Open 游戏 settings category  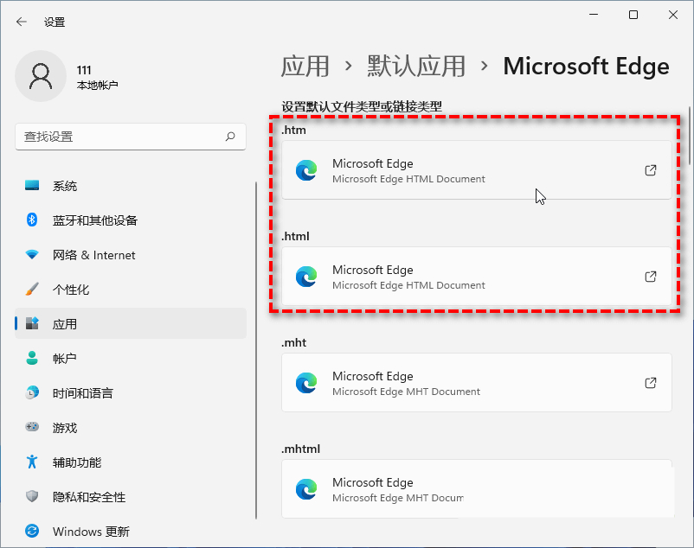tap(65, 428)
